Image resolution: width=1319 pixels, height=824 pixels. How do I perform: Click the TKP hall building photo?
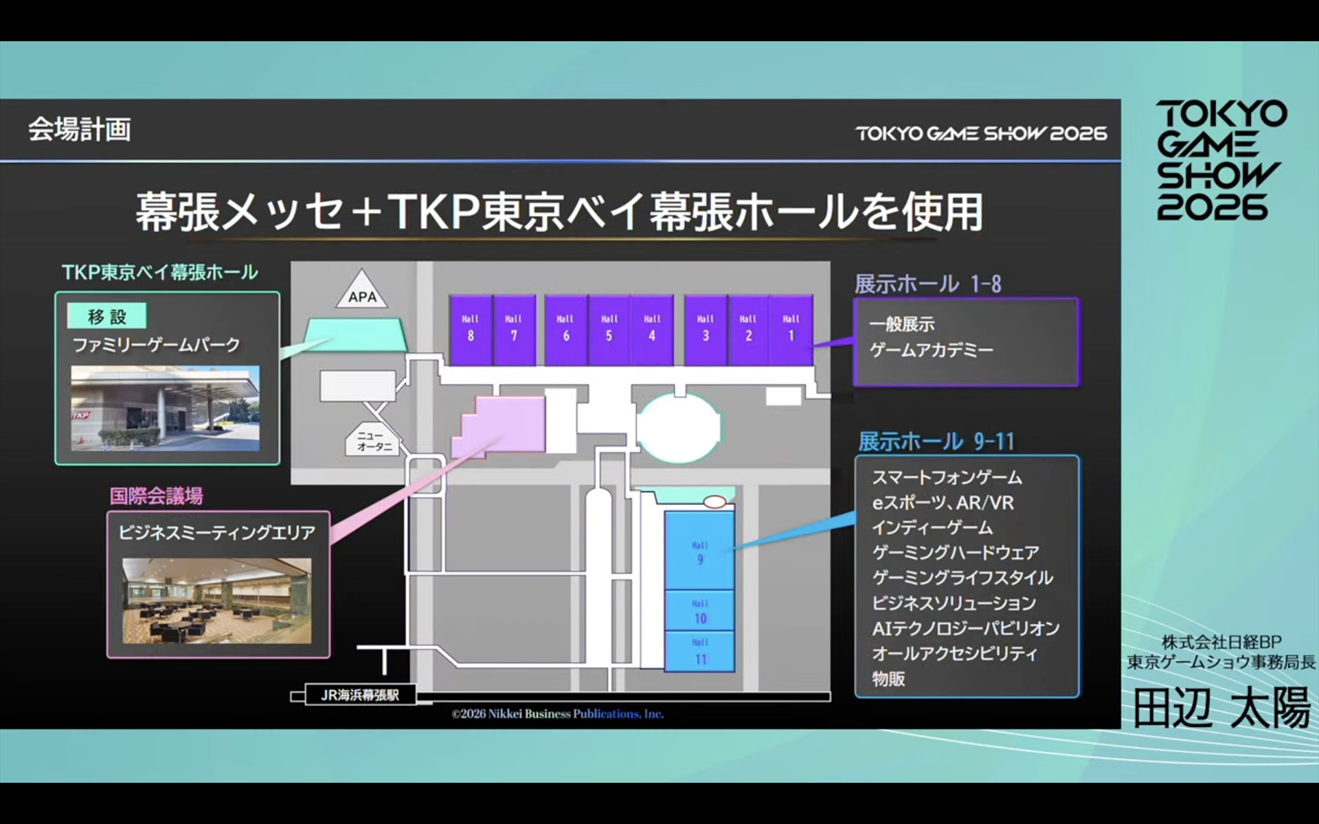(166, 409)
